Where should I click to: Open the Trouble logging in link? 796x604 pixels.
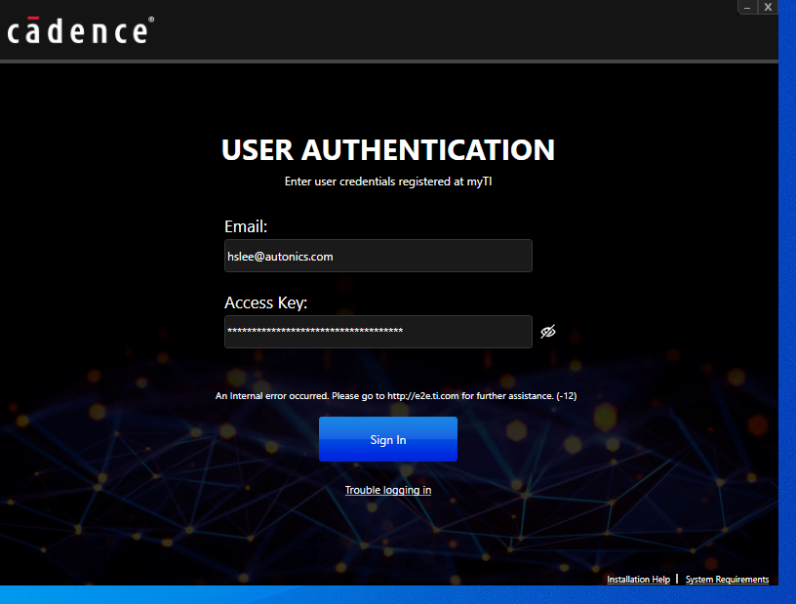pos(388,490)
